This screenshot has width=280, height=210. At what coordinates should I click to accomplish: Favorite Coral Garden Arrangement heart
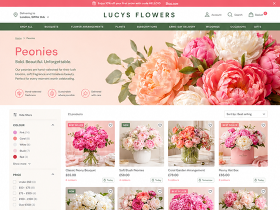(x=210, y=125)
